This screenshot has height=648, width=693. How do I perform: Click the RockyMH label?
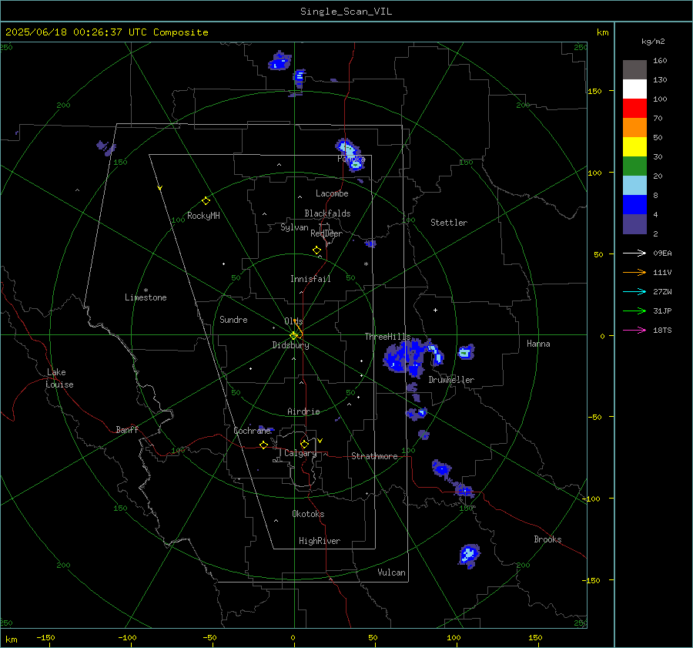click(203, 216)
